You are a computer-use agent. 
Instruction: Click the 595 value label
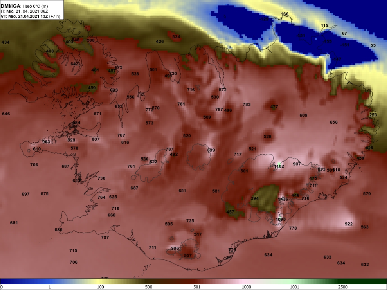pos(169,224)
